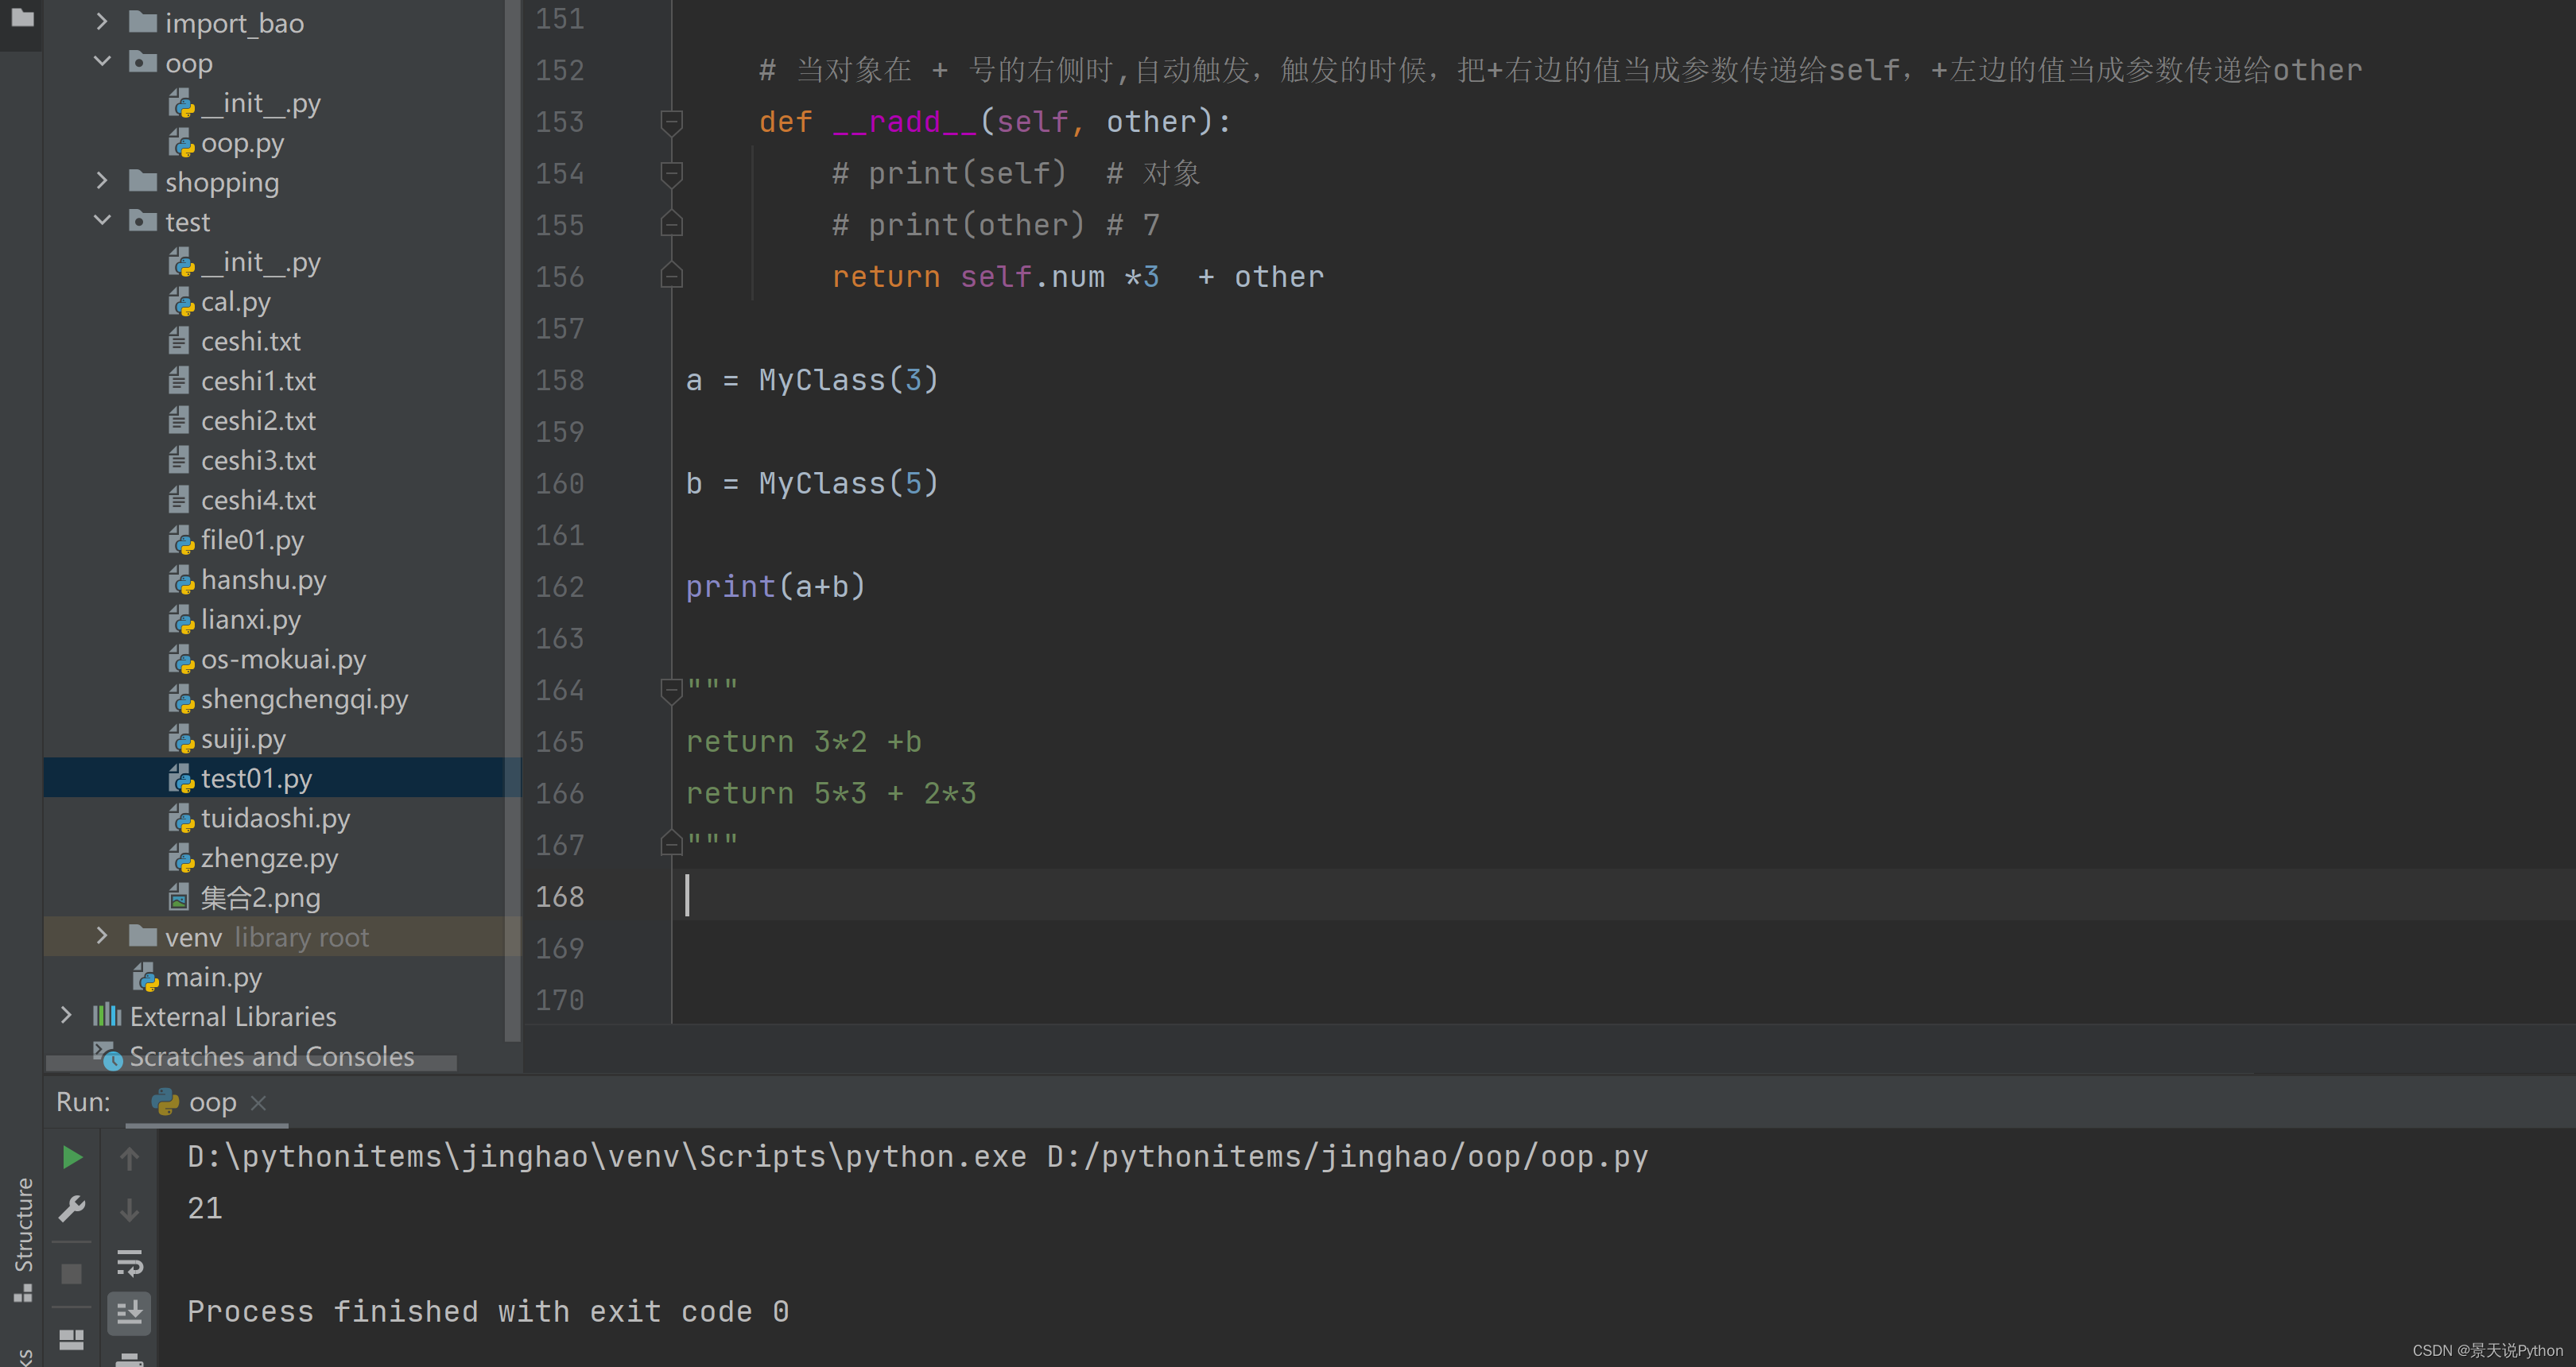Click the Stop square icon in Run panel

[72, 1274]
